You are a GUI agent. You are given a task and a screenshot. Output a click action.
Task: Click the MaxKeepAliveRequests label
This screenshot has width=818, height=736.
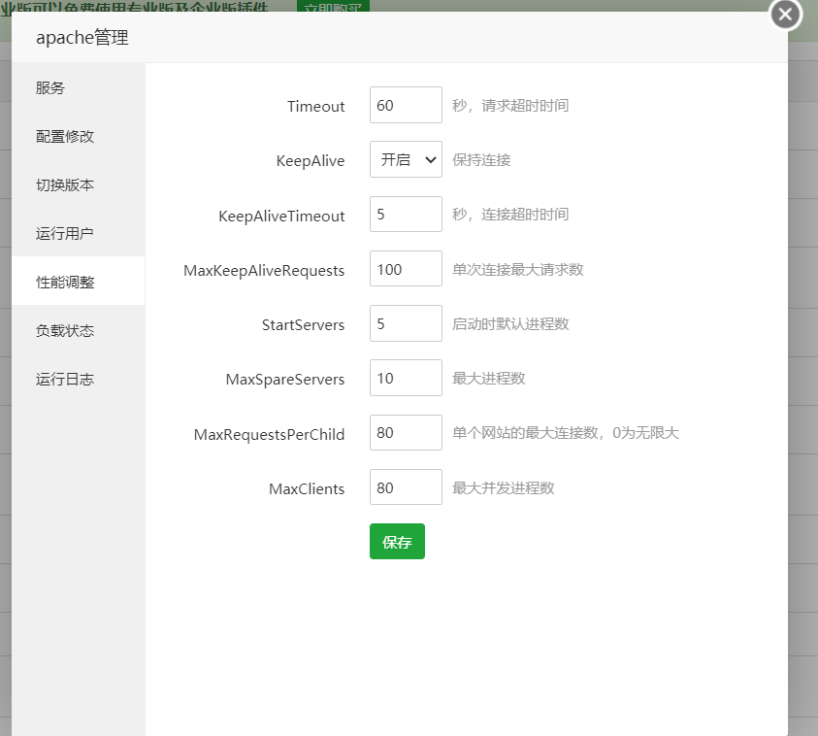click(264, 270)
